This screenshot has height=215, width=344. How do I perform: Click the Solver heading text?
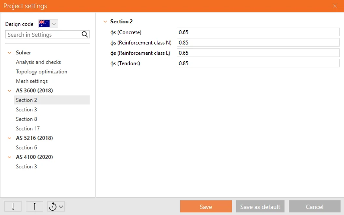pyautogui.click(x=23, y=53)
